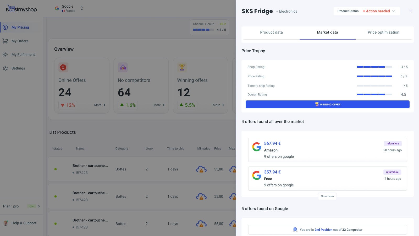The image size is (419, 236).
Task: Click the Live badge beside Plan : pro
Action: coord(32,206)
